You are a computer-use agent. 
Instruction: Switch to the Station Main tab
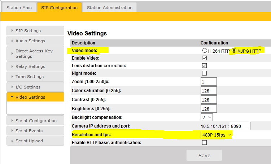tap(19, 7)
